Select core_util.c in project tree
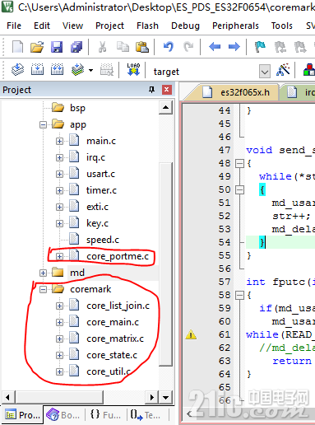Viewport: 315px width, 425px height. pos(109,371)
